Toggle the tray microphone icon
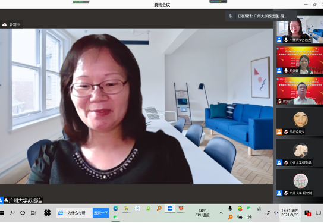The image size is (324, 223). coord(230,208)
